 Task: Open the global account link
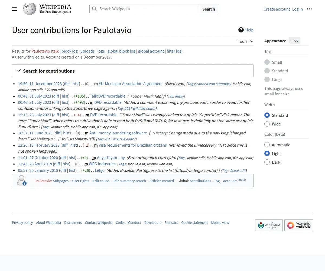pyautogui.click(x=151, y=51)
